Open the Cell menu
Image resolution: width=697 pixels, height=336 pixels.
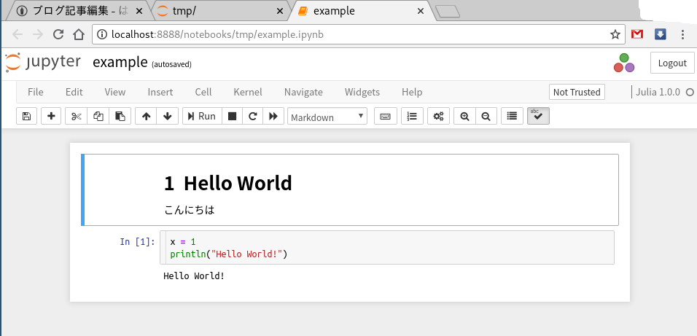coord(203,92)
